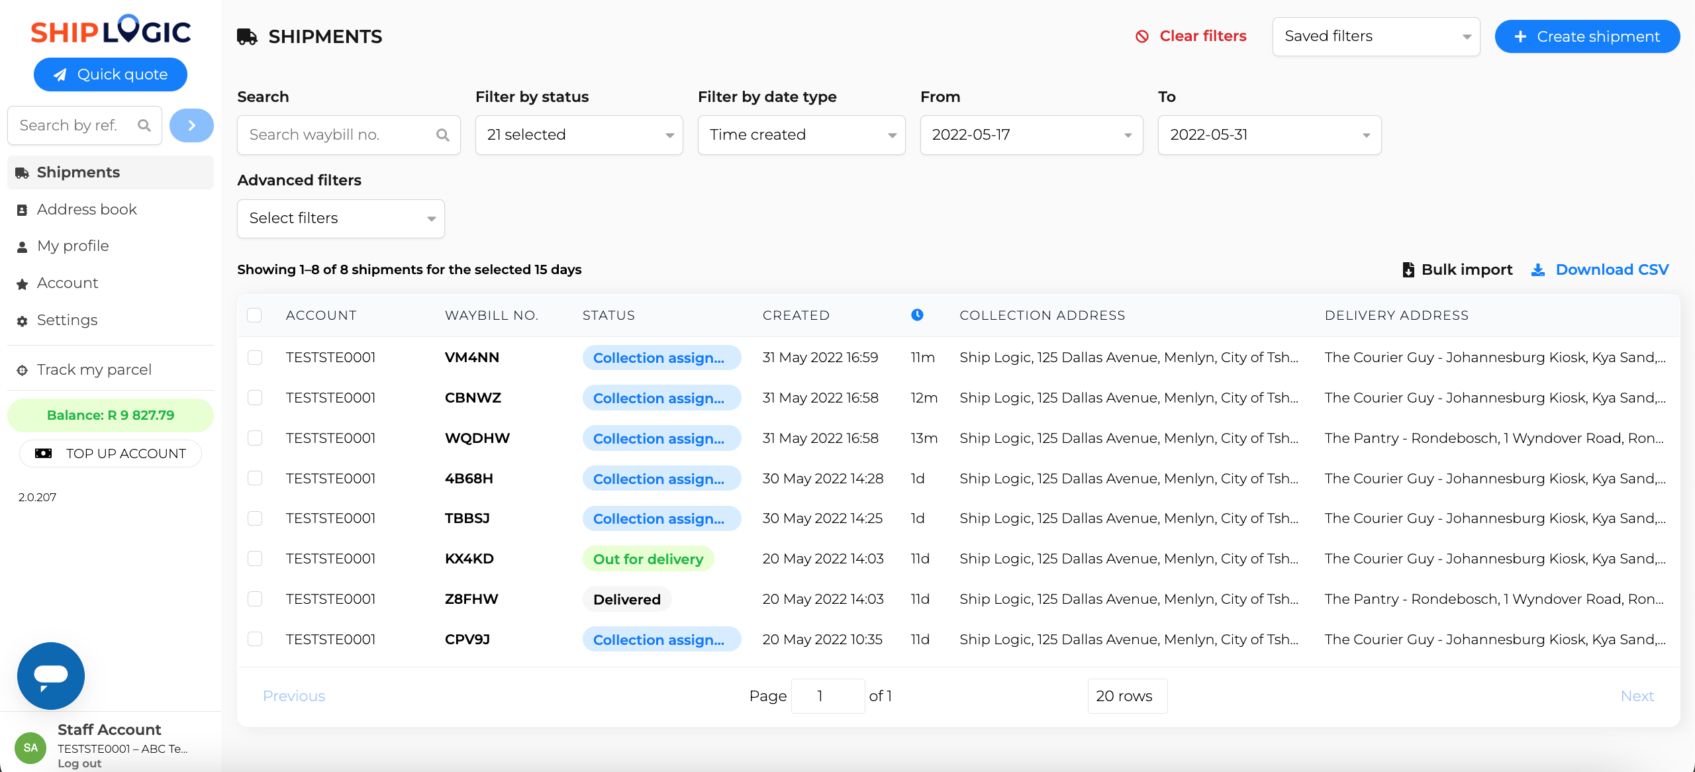Tick the checkbox for waybill 4B68H
Viewport: 1695px width, 772px height.
tap(254, 478)
